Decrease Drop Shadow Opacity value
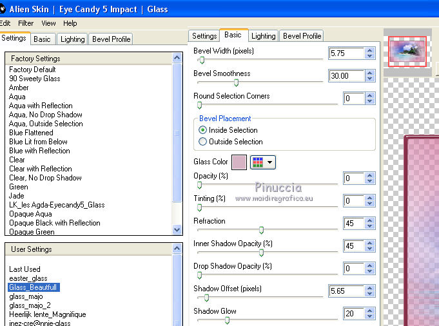Image resolution: width=439 pixels, height=326 pixels. (x=370, y=271)
